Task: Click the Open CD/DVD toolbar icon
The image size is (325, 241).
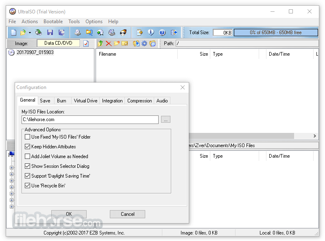Action: 39,33
